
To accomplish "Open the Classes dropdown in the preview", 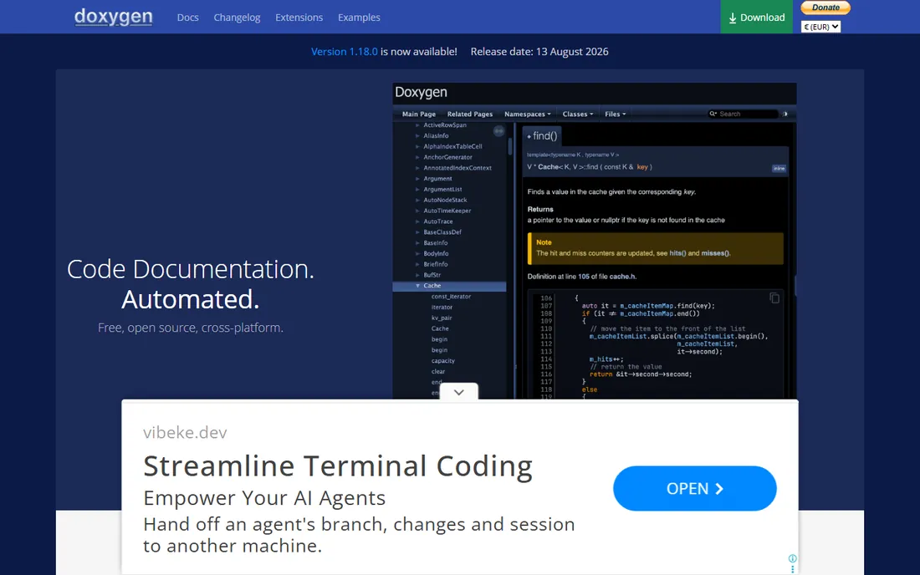I will (x=578, y=114).
